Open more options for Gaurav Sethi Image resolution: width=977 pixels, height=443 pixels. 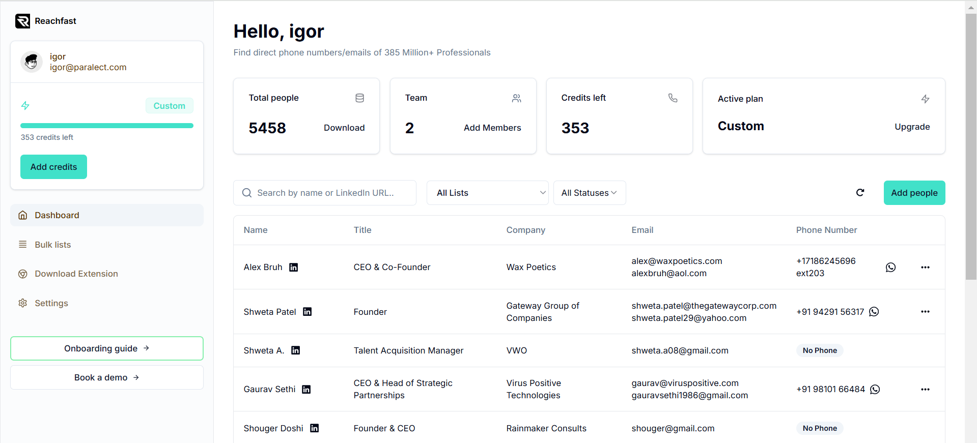click(x=925, y=390)
